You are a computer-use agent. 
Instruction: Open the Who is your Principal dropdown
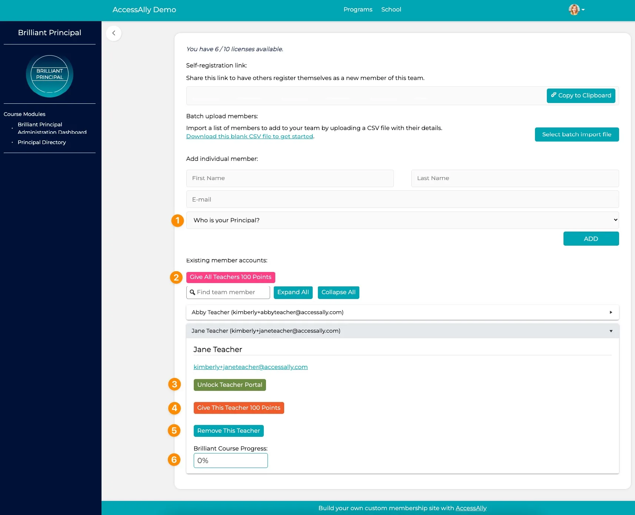pyautogui.click(x=402, y=220)
